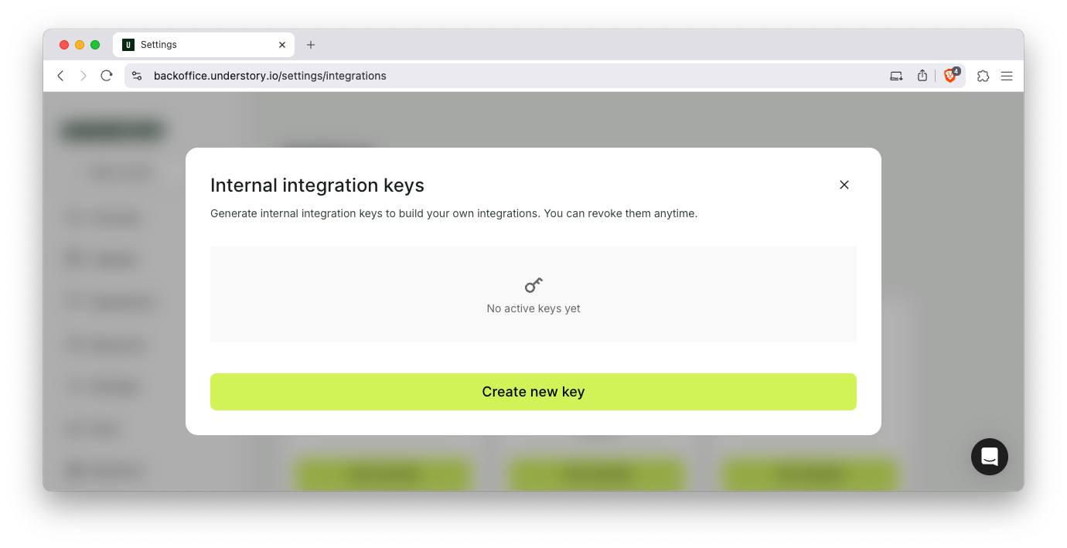Screen dimensions: 1067x548
Task: Select the Settings browser tab
Action: pyautogui.click(x=203, y=45)
